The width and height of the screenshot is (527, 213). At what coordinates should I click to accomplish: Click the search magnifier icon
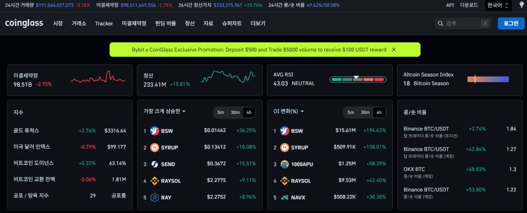441,24
